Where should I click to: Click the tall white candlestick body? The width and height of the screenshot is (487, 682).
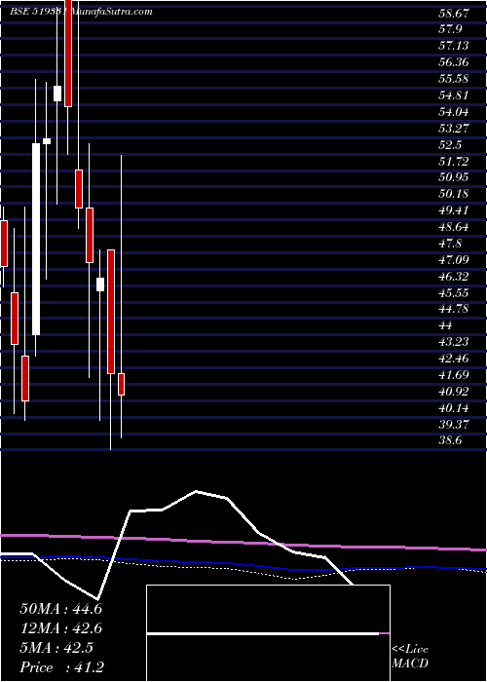36,239
